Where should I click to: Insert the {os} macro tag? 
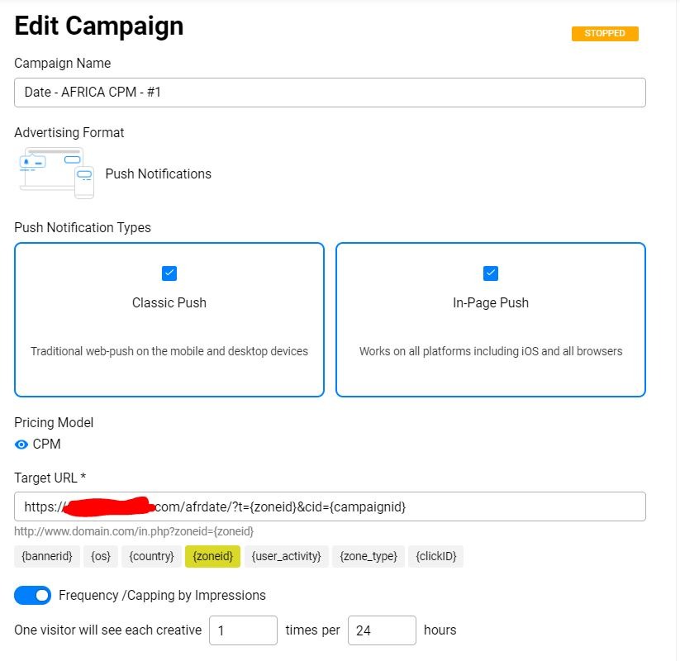(x=101, y=556)
